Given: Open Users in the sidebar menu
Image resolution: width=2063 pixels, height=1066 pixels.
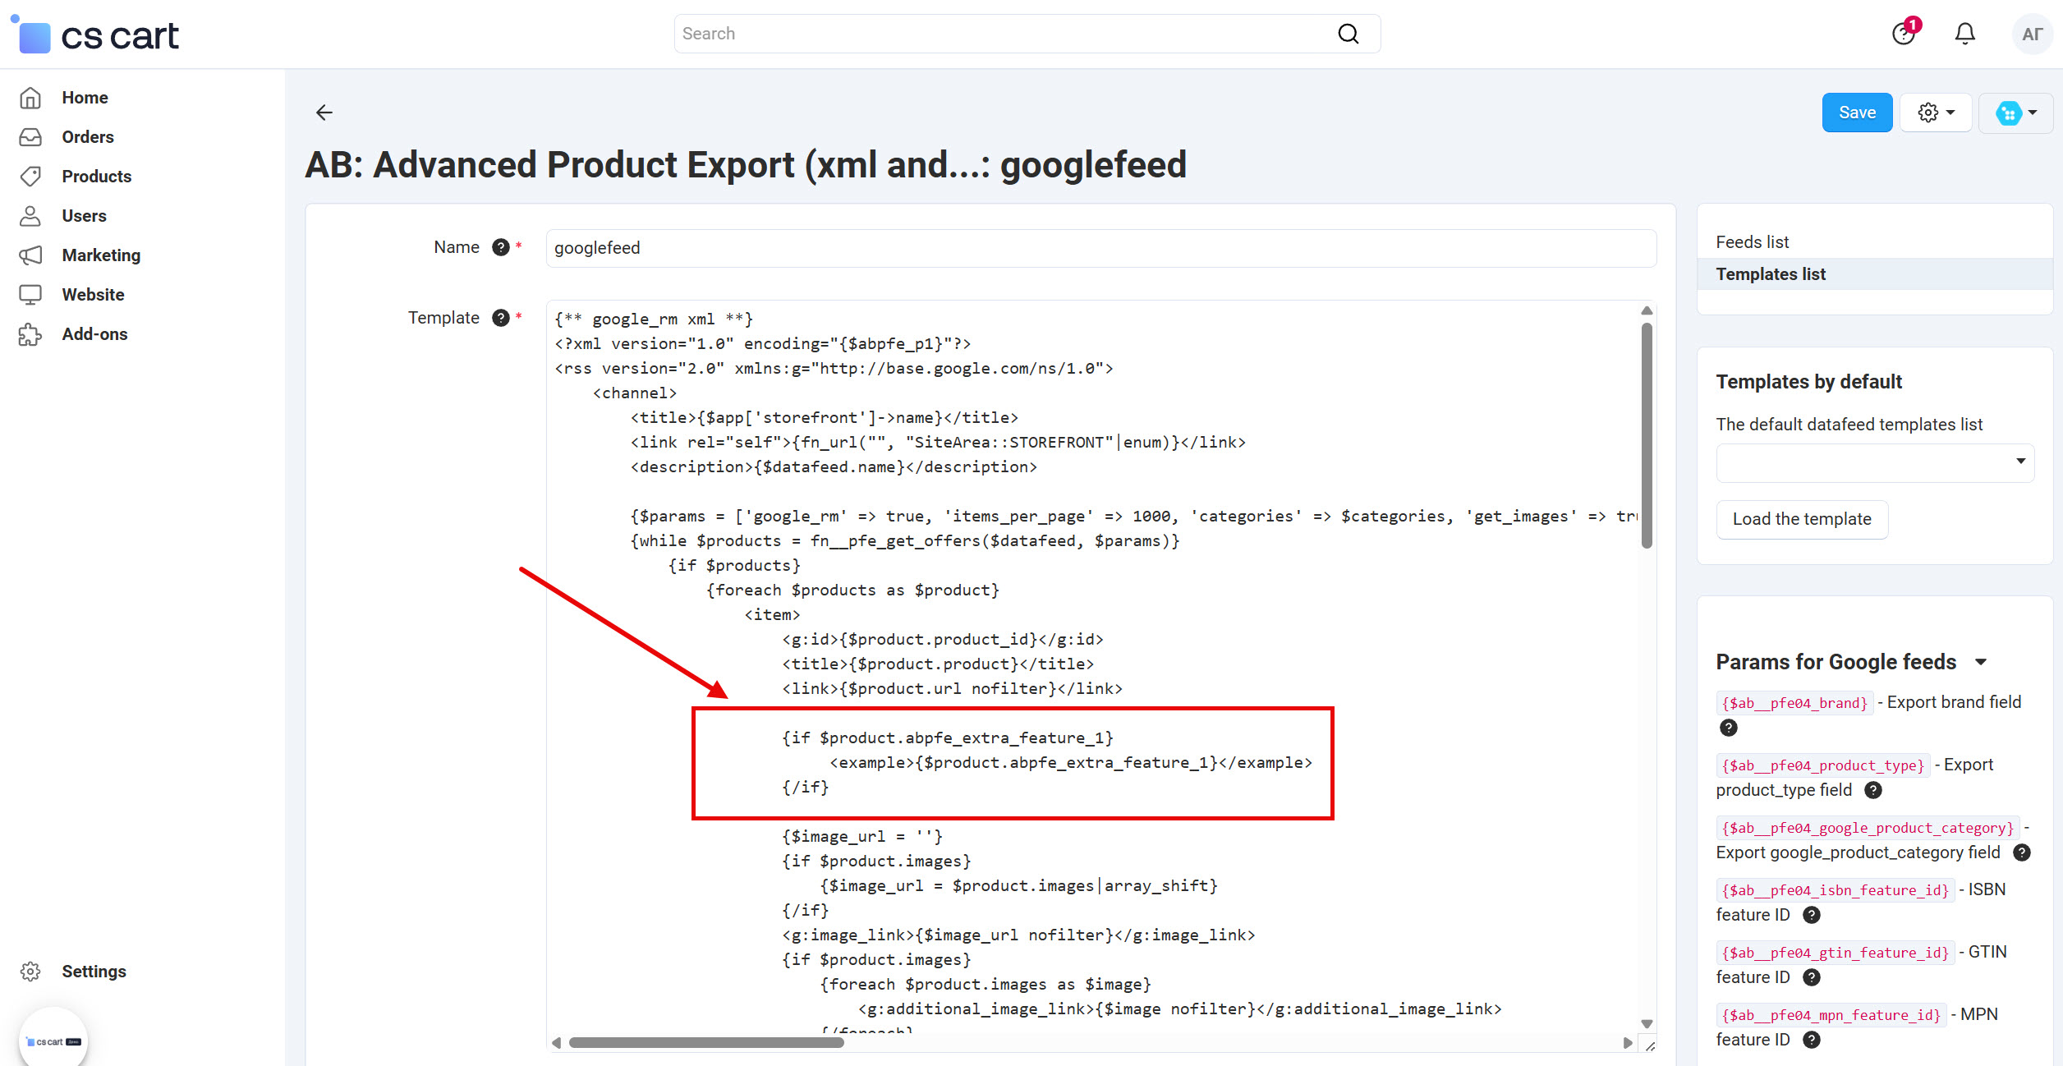Looking at the screenshot, I should tap(85, 216).
